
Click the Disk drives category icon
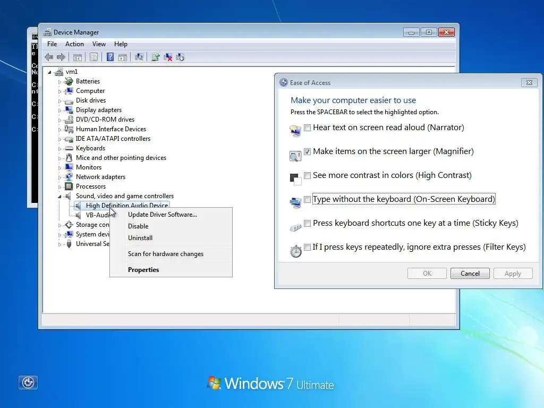(x=69, y=100)
